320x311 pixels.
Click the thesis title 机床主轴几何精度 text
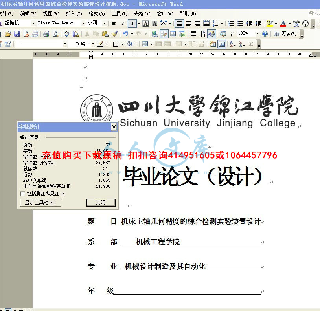[191, 221]
